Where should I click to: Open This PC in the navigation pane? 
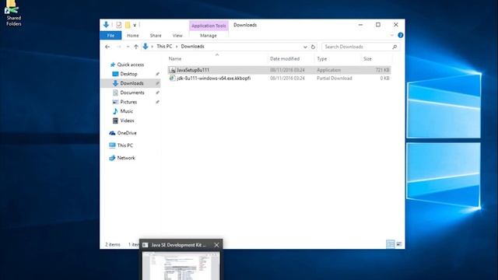coord(124,145)
